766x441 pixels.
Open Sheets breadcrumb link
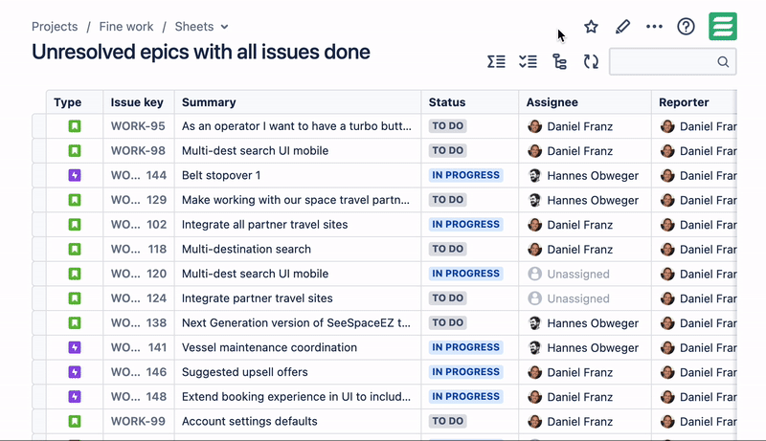194,27
